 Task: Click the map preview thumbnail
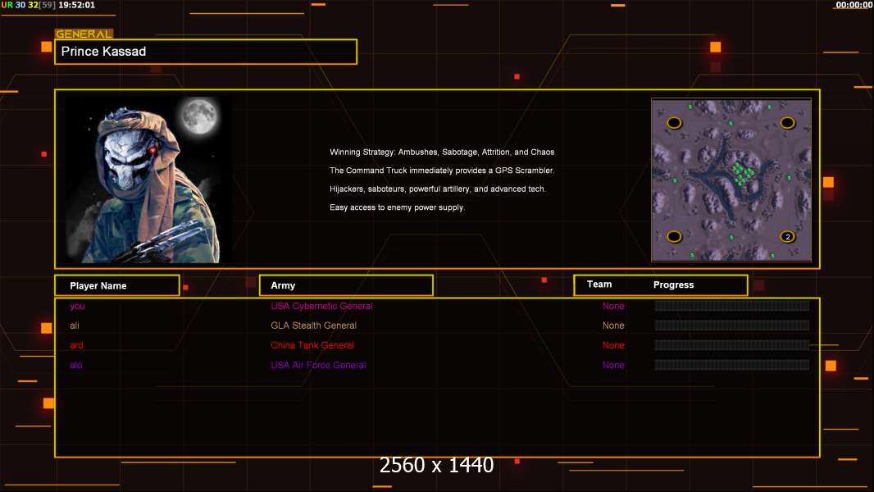coord(731,180)
